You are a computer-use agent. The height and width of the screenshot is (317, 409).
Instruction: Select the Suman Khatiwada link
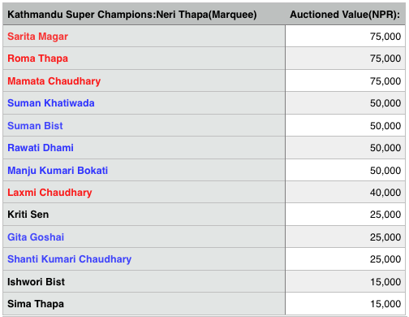point(51,103)
